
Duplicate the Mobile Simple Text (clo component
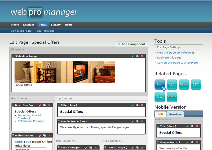tap(192, 142)
